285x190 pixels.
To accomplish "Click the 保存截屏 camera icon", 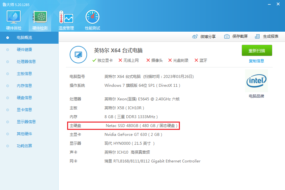I will tap(227, 36).
